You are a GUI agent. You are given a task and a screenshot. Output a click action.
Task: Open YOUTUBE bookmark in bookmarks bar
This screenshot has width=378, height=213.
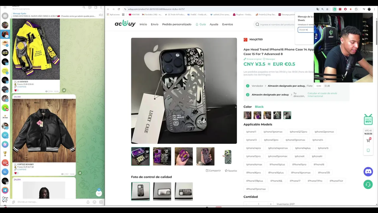point(134,14)
